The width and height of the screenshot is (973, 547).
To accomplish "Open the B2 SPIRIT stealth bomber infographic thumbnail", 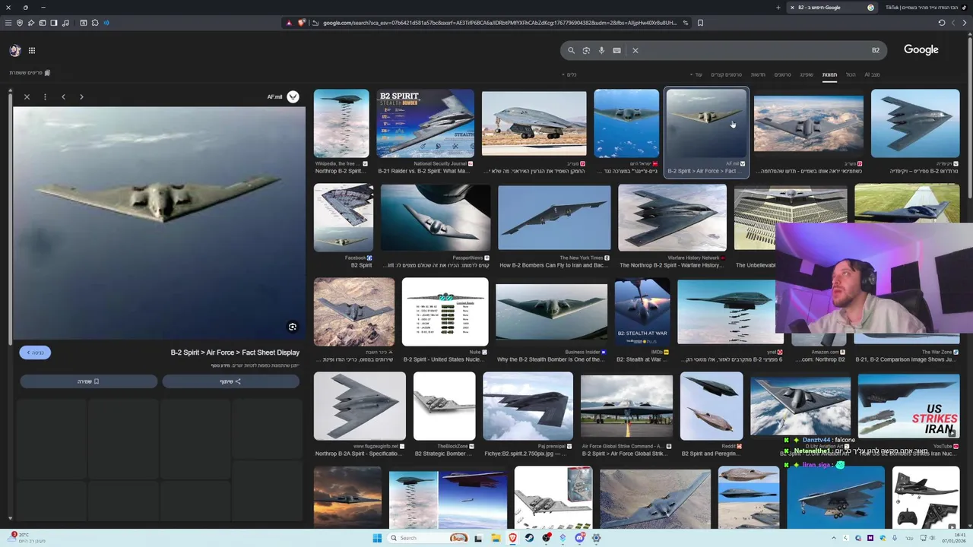I will pyautogui.click(x=426, y=124).
